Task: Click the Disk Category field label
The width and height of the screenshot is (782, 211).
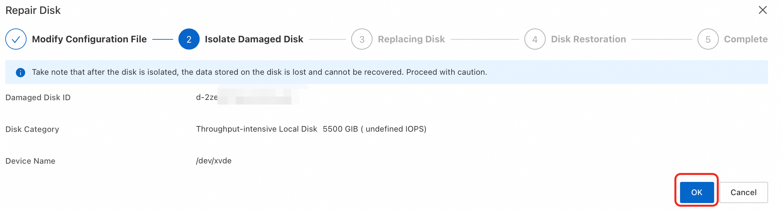Action: click(x=32, y=129)
